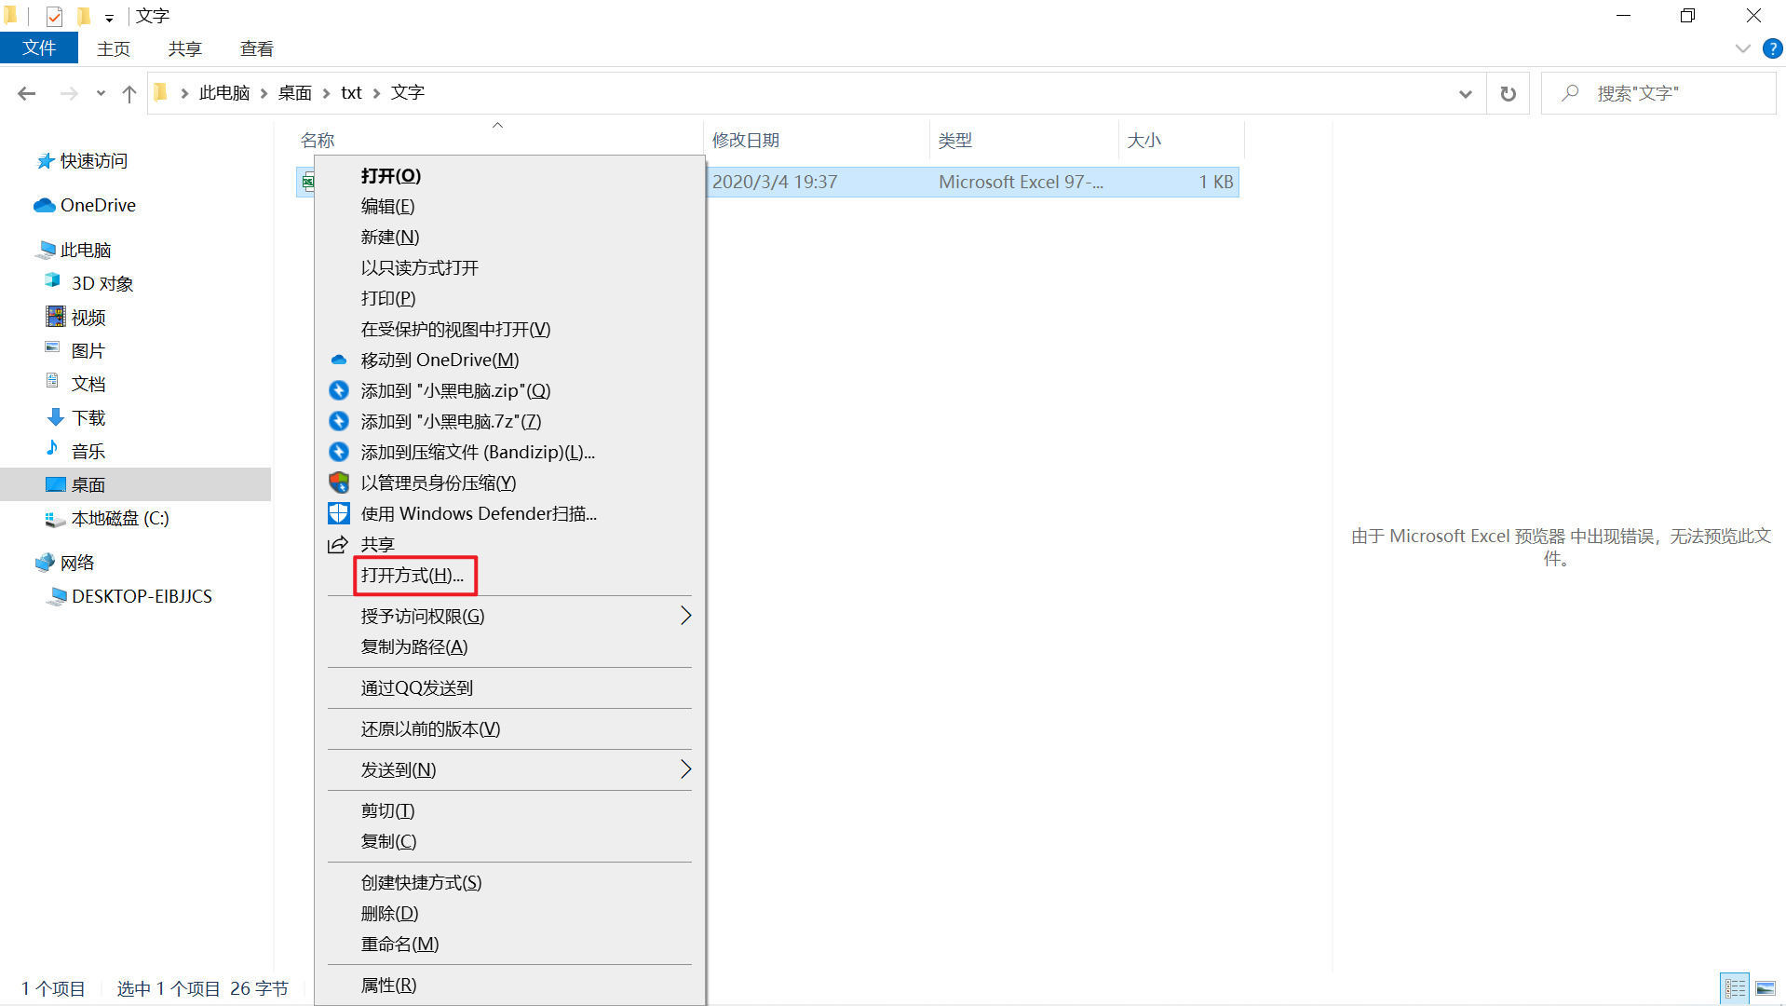This screenshot has height=1006, width=1786.
Task: Click the search box for 文字
Action: (x=1658, y=93)
